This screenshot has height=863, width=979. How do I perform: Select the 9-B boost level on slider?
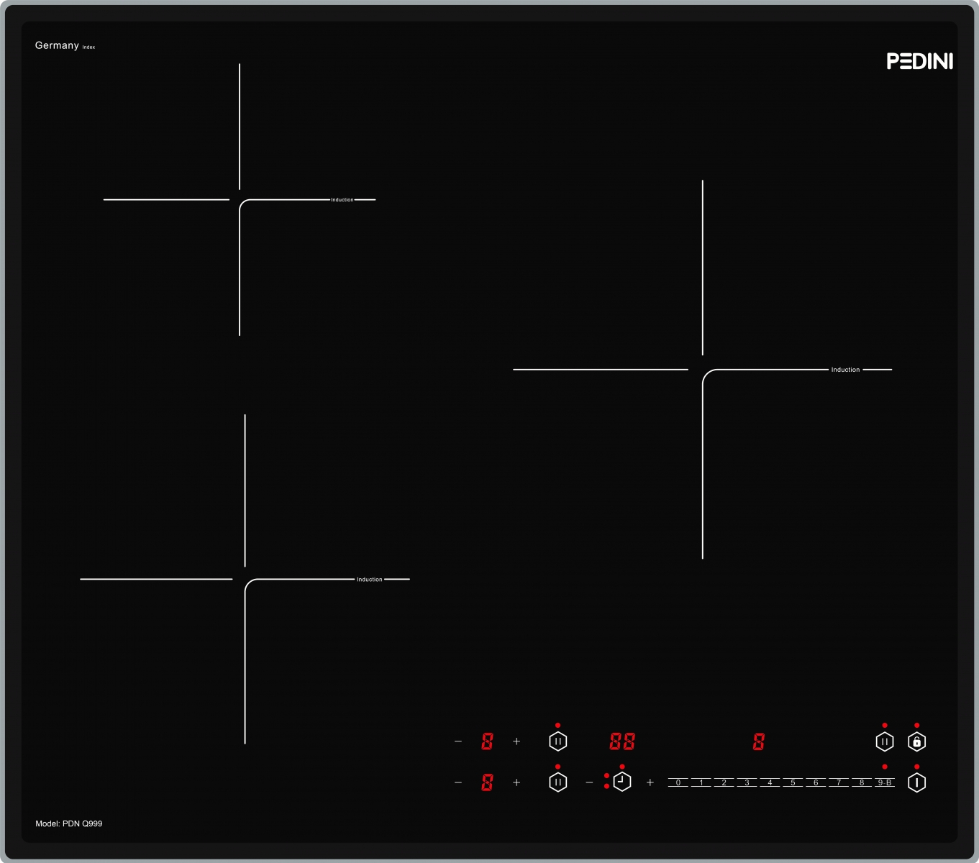[885, 782]
